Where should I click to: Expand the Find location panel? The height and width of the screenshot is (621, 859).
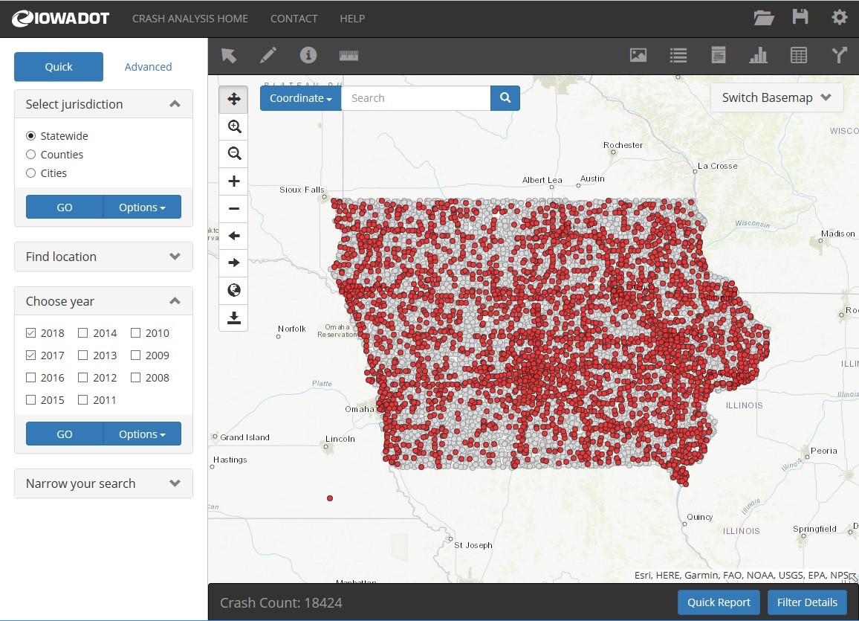[103, 257]
